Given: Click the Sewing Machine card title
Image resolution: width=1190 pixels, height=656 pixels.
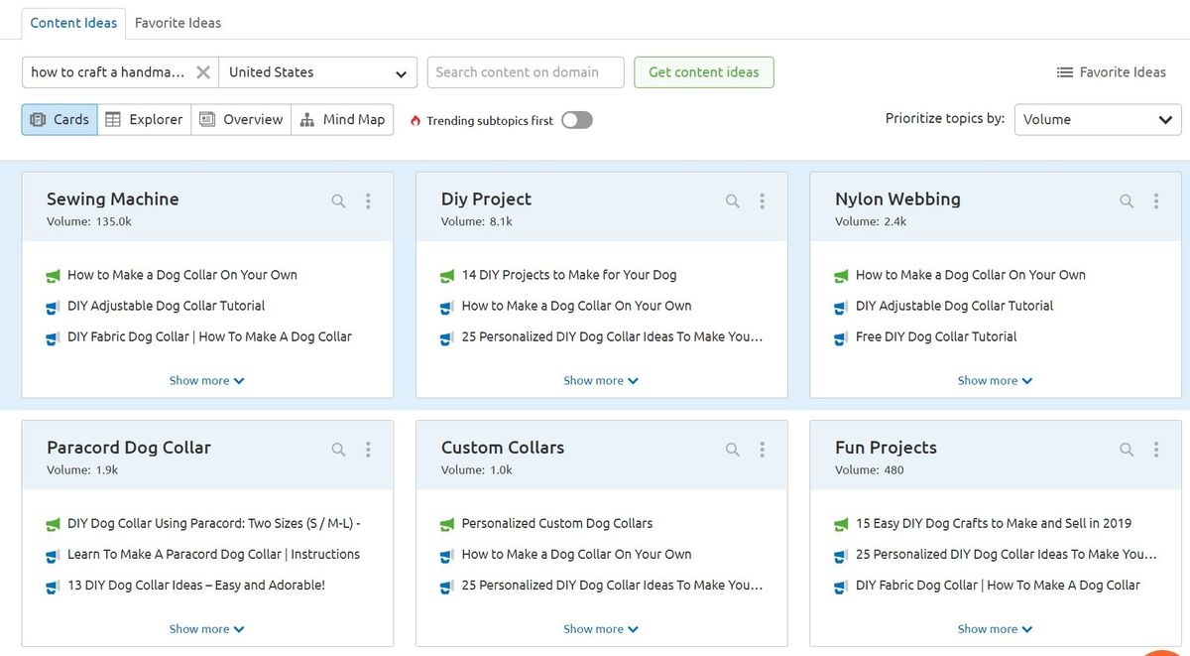Looking at the screenshot, I should click(113, 198).
